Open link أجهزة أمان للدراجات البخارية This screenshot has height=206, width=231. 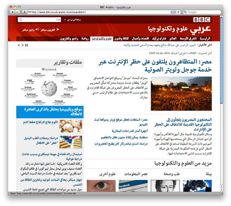pyautogui.click(x=130, y=131)
